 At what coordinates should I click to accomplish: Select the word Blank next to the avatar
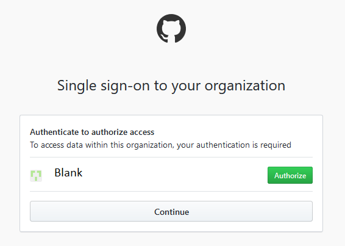click(68, 172)
